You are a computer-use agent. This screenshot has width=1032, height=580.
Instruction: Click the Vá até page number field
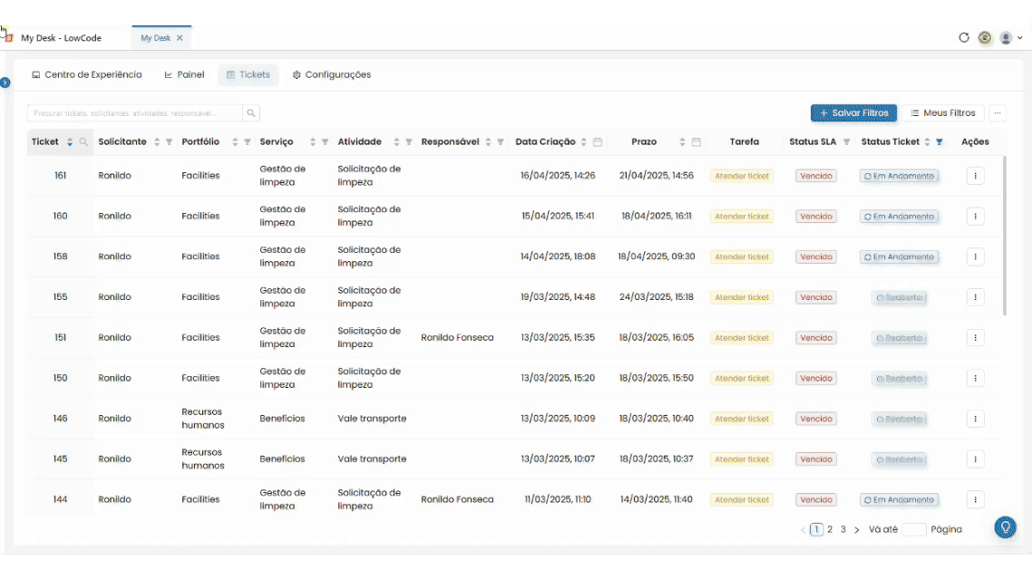click(914, 529)
